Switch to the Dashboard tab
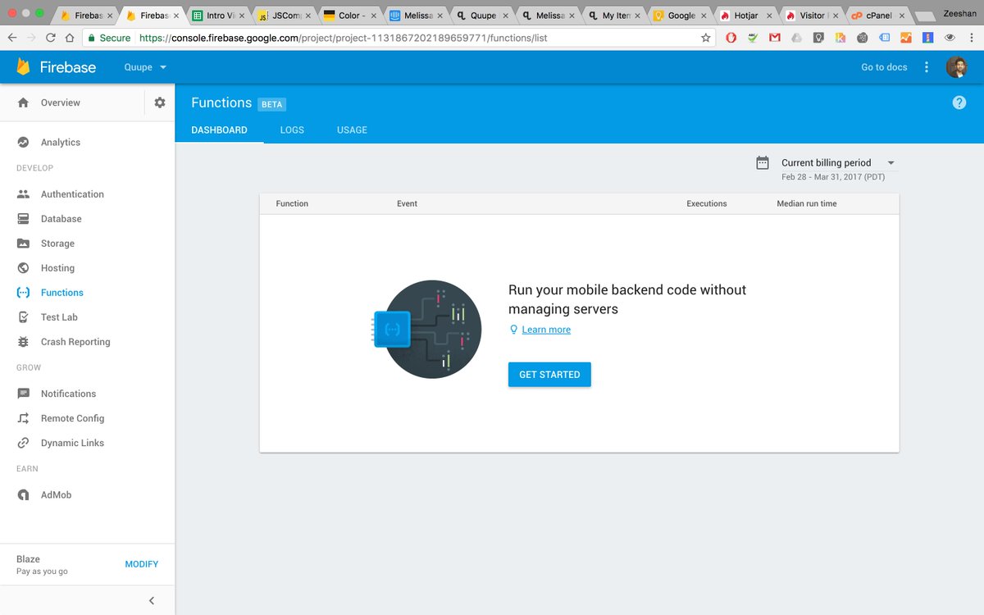The height and width of the screenshot is (615, 984). tap(219, 130)
